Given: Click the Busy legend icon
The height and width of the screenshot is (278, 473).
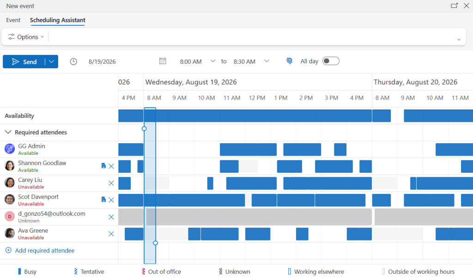Looking at the screenshot, I should (x=19, y=272).
